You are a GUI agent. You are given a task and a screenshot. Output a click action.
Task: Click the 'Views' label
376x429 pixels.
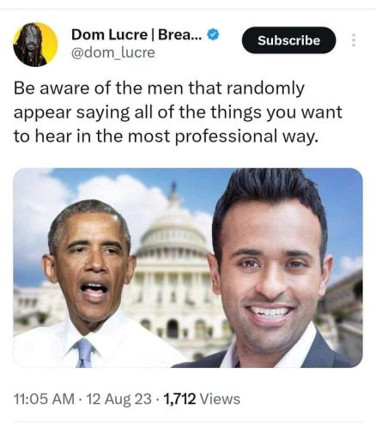220,399
